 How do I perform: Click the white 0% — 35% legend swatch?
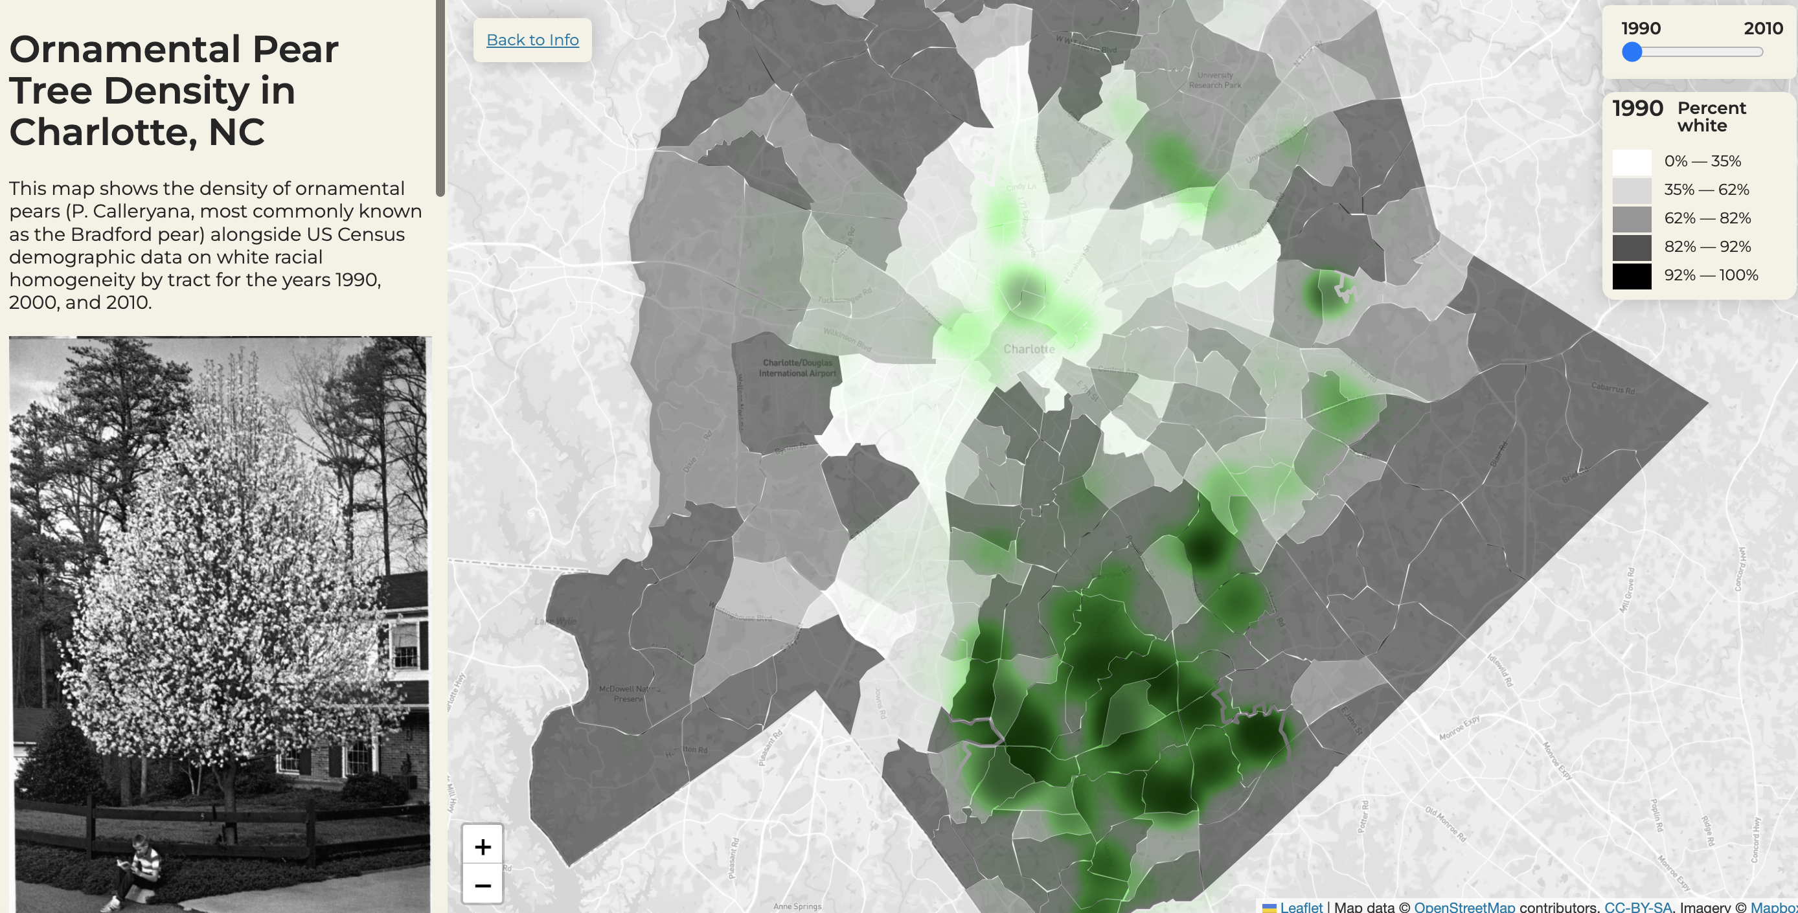1631,161
